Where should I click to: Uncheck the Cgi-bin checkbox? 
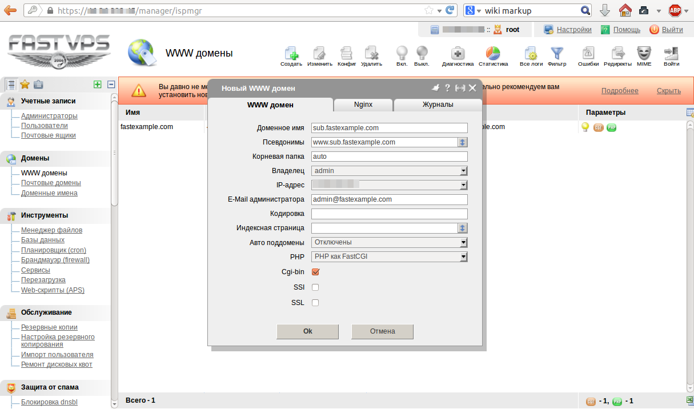point(315,272)
